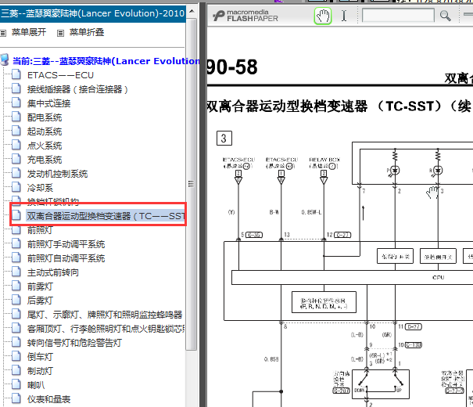Open 接线插接器（接合连接器）entry
Screen dimensions: 473x407
click(78, 89)
